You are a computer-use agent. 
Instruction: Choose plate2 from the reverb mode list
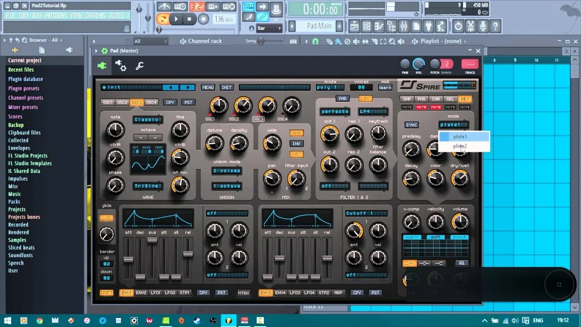tap(464, 146)
